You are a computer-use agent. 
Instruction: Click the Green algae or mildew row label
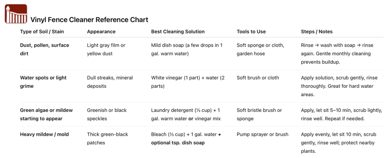click(46, 114)
